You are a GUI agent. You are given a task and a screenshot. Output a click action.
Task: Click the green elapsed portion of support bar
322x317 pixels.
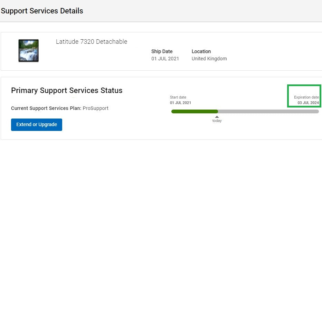(x=195, y=111)
